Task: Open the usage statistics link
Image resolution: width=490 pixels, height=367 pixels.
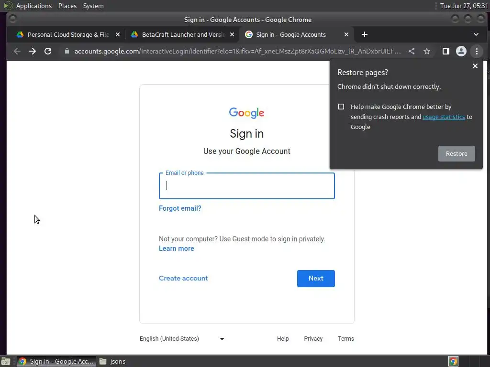Action: click(x=444, y=117)
